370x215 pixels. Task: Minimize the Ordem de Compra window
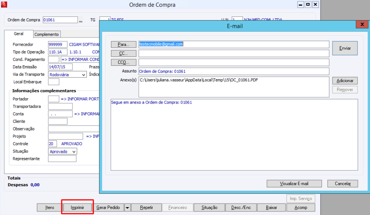(x=300, y=5)
